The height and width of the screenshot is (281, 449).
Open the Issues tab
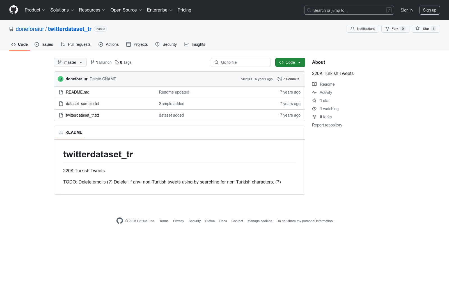pos(44,44)
